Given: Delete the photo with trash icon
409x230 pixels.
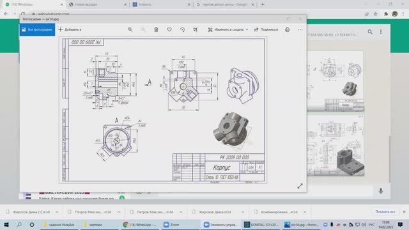Looking at the screenshot, I should point(156,30).
